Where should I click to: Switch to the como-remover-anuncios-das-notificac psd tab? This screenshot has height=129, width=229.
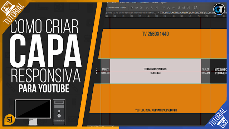[131, 13]
